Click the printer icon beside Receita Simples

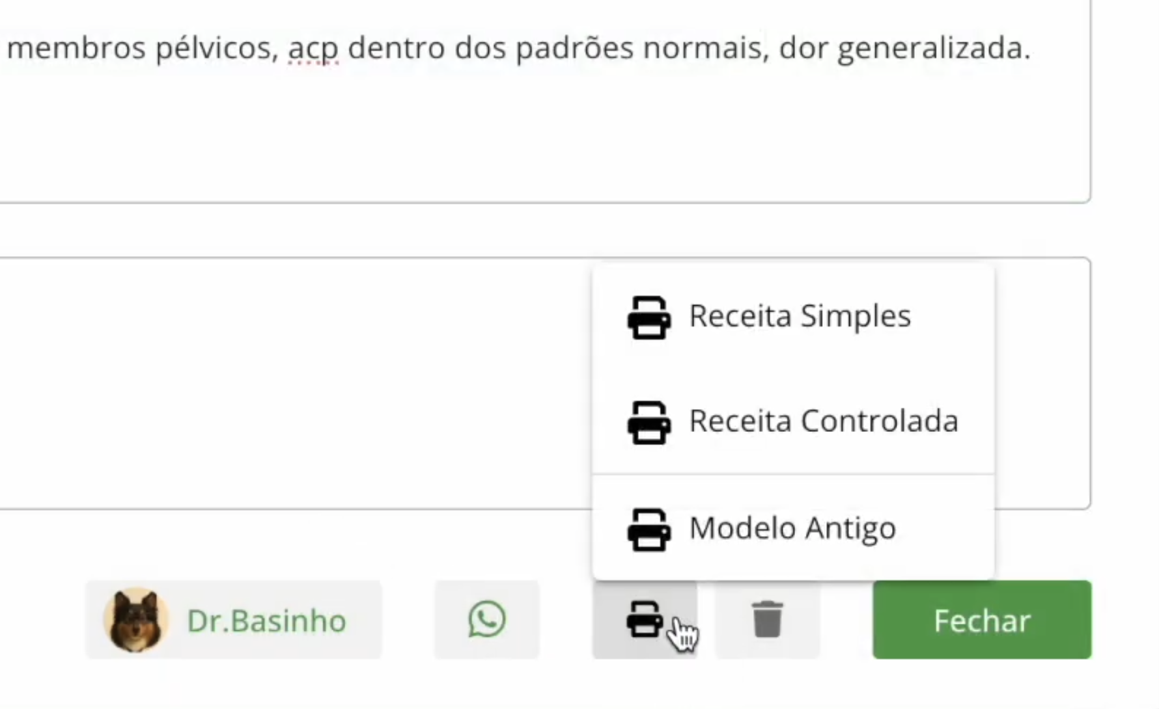pos(649,317)
